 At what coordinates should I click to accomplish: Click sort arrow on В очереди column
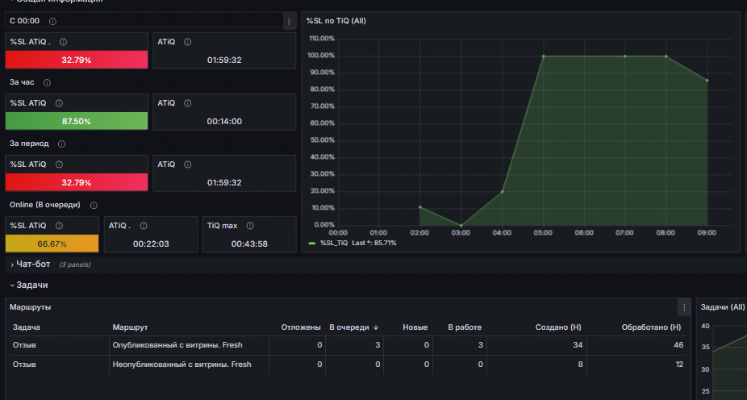[x=376, y=327]
